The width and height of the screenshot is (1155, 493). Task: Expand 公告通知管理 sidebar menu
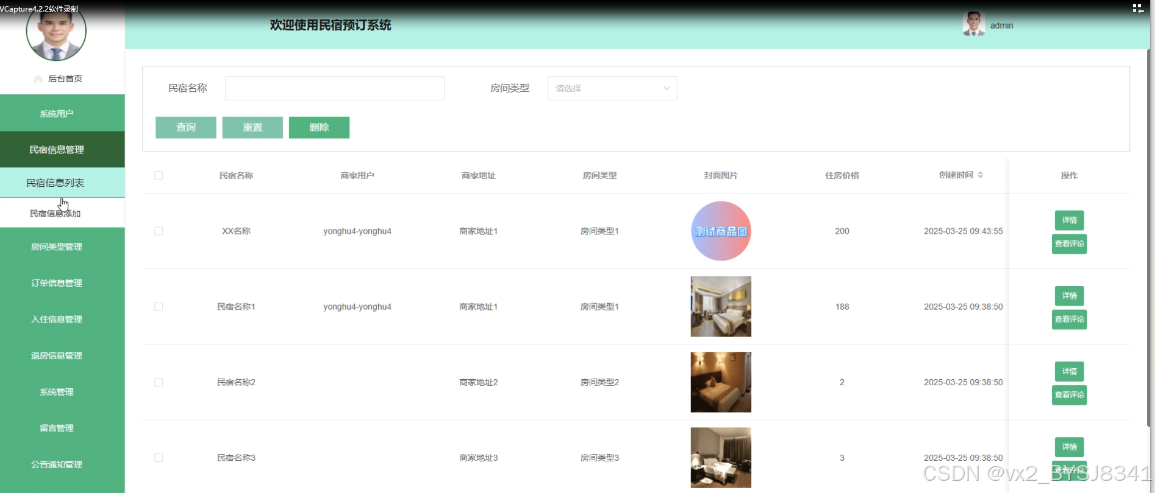[x=62, y=464]
